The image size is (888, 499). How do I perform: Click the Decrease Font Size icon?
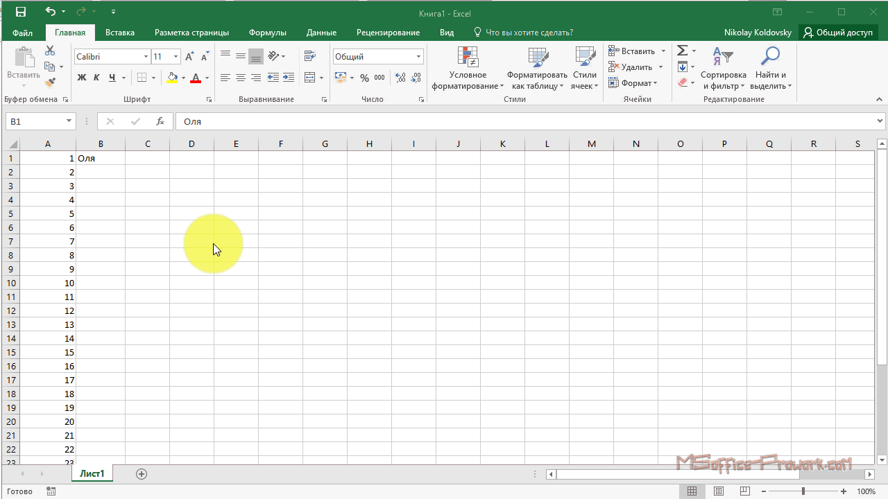tap(204, 57)
